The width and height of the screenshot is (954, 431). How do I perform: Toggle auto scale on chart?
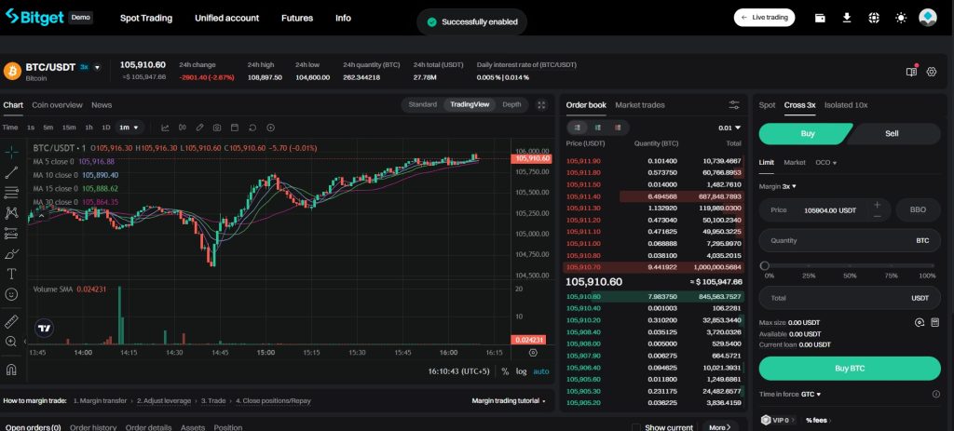pyautogui.click(x=541, y=371)
